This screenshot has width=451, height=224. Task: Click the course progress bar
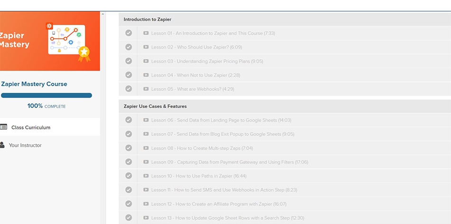[47, 95]
